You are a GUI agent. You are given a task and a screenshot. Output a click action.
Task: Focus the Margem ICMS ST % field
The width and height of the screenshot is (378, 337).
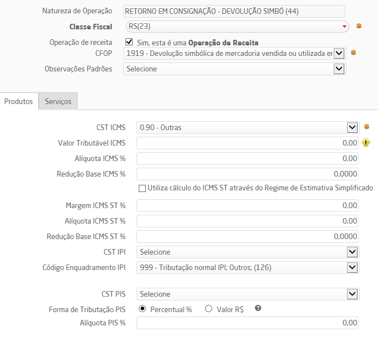point(247,205)
